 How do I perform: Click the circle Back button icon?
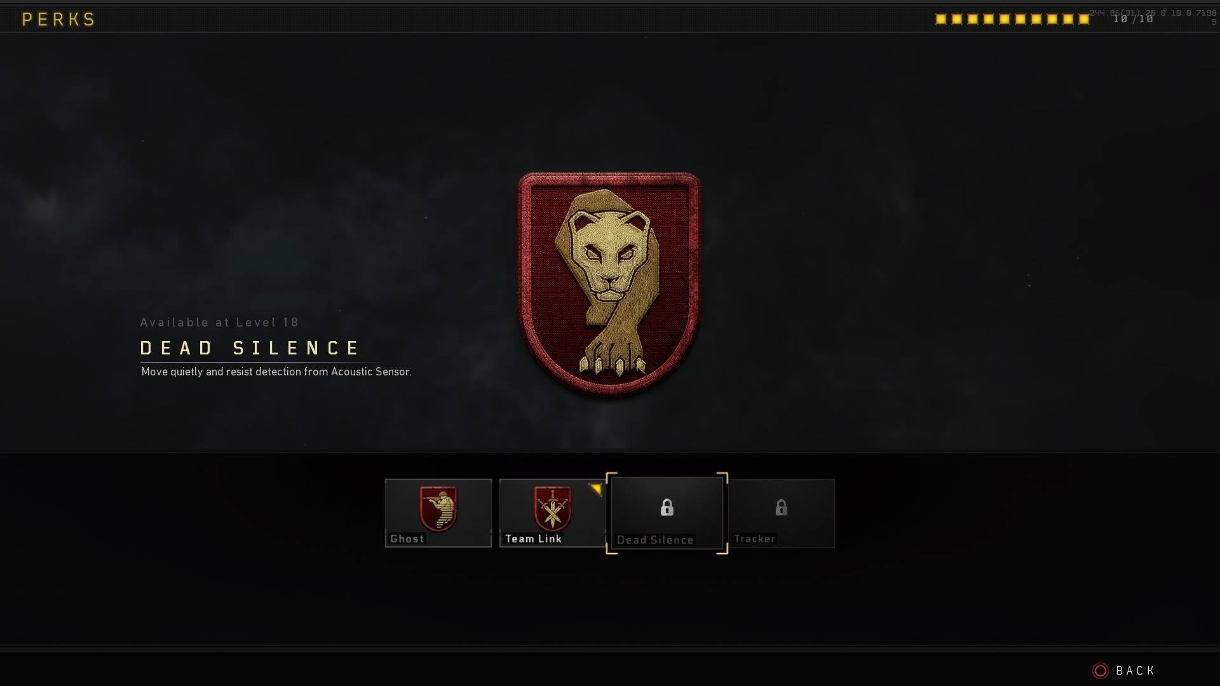coord(1101,671)
